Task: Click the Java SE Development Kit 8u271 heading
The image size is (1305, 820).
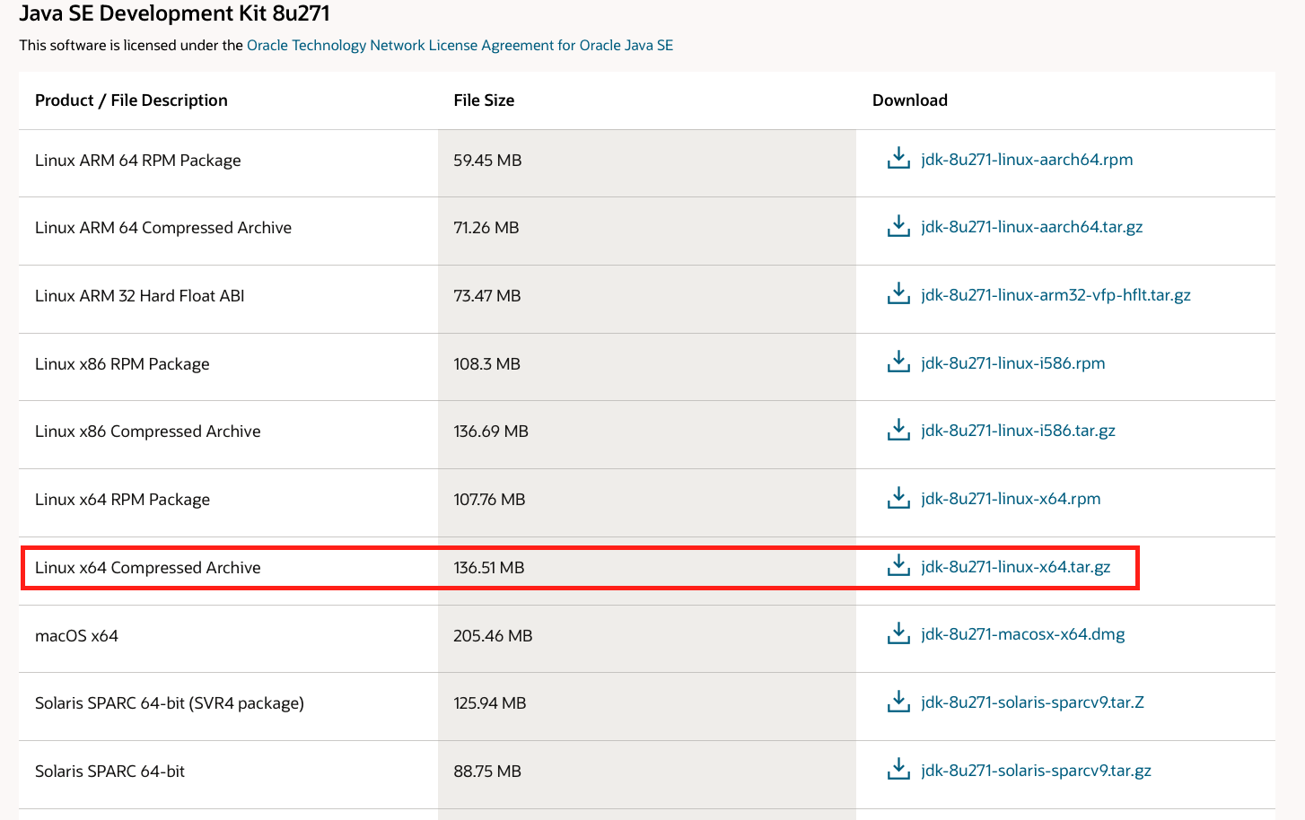Action: 175,13
